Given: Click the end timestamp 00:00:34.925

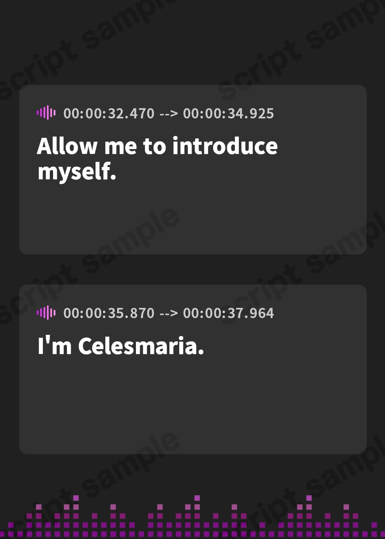Looking at the screenshot, I should tap(228, 114).
